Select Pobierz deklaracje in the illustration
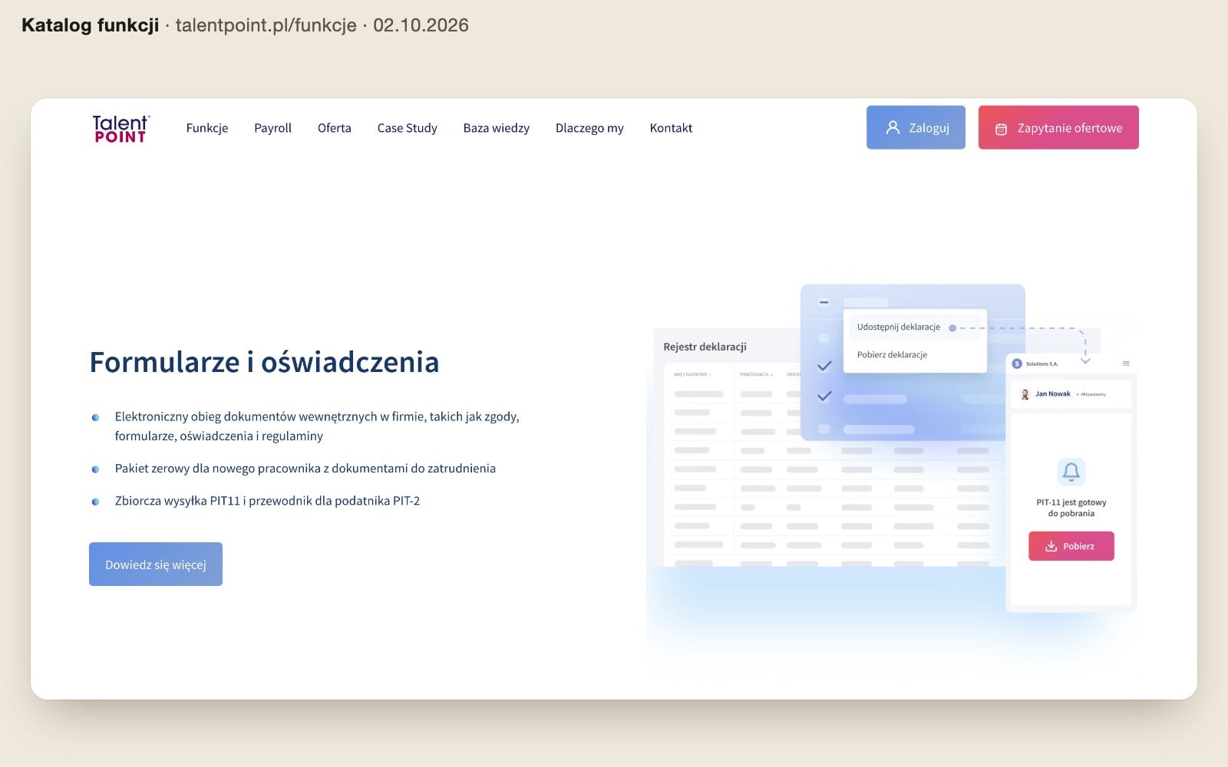1228x767 pixels. (892, 354)
